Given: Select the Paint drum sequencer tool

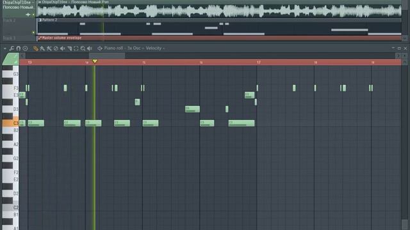Looking at the screenshot, I should click(49, 49).
